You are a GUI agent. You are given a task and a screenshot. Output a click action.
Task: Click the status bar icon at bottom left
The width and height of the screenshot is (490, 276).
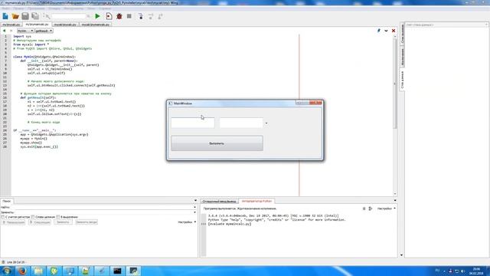(x=3, y=262)
